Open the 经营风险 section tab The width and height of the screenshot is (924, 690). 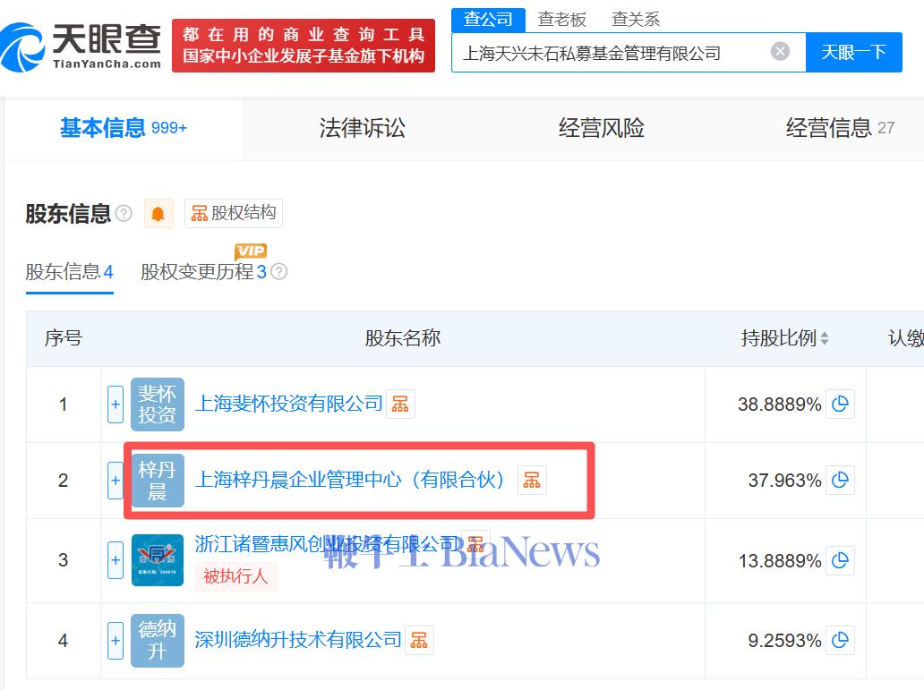tap(601, 128)
